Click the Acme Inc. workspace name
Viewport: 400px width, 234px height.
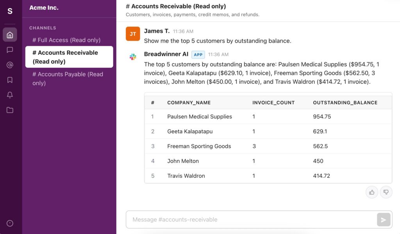[44, 8]
